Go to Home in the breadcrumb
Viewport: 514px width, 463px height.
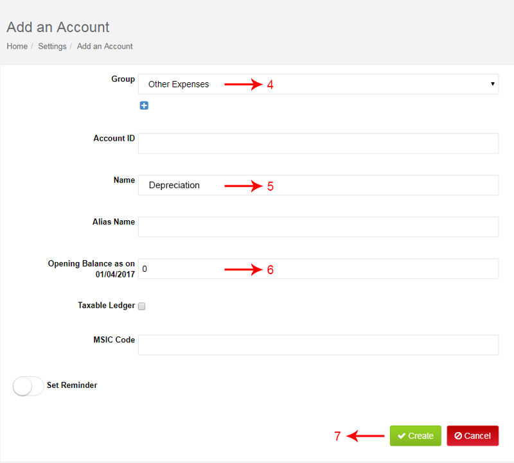pos(17,46)
